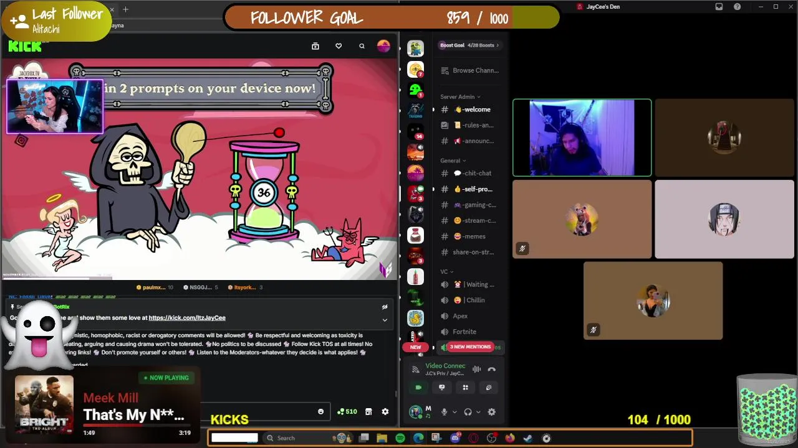
Task: Collapse the Server Admin category
Action: 460,97
